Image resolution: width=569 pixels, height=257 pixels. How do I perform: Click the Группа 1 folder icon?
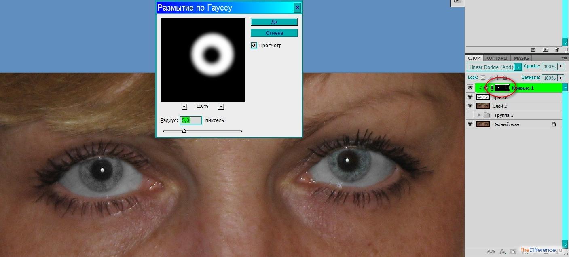click(x=487, y=115)
